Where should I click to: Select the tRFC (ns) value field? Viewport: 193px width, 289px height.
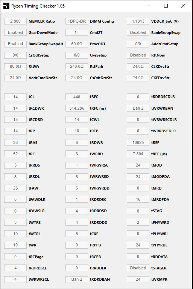click(x=77, y=108)
